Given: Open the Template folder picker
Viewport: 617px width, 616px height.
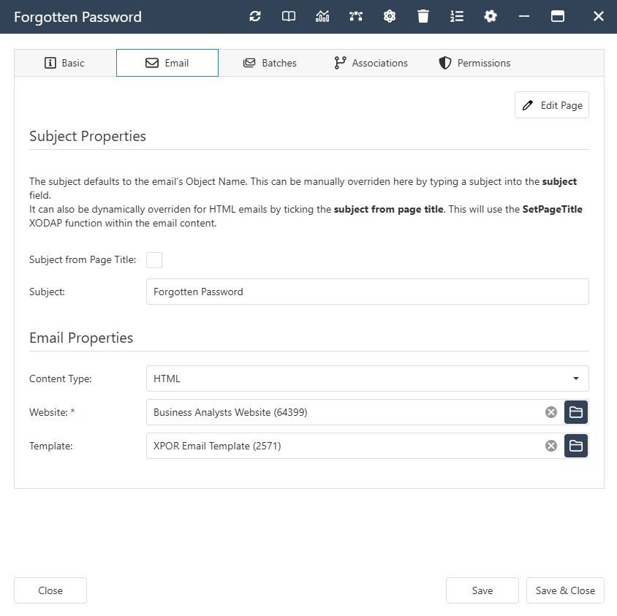Looking at the screenshot, I should coord(576,446).
